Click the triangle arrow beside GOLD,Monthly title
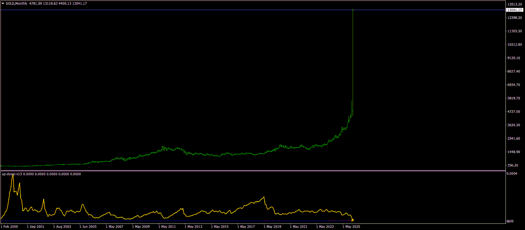525x230 pixels. (x=3, y=3)
